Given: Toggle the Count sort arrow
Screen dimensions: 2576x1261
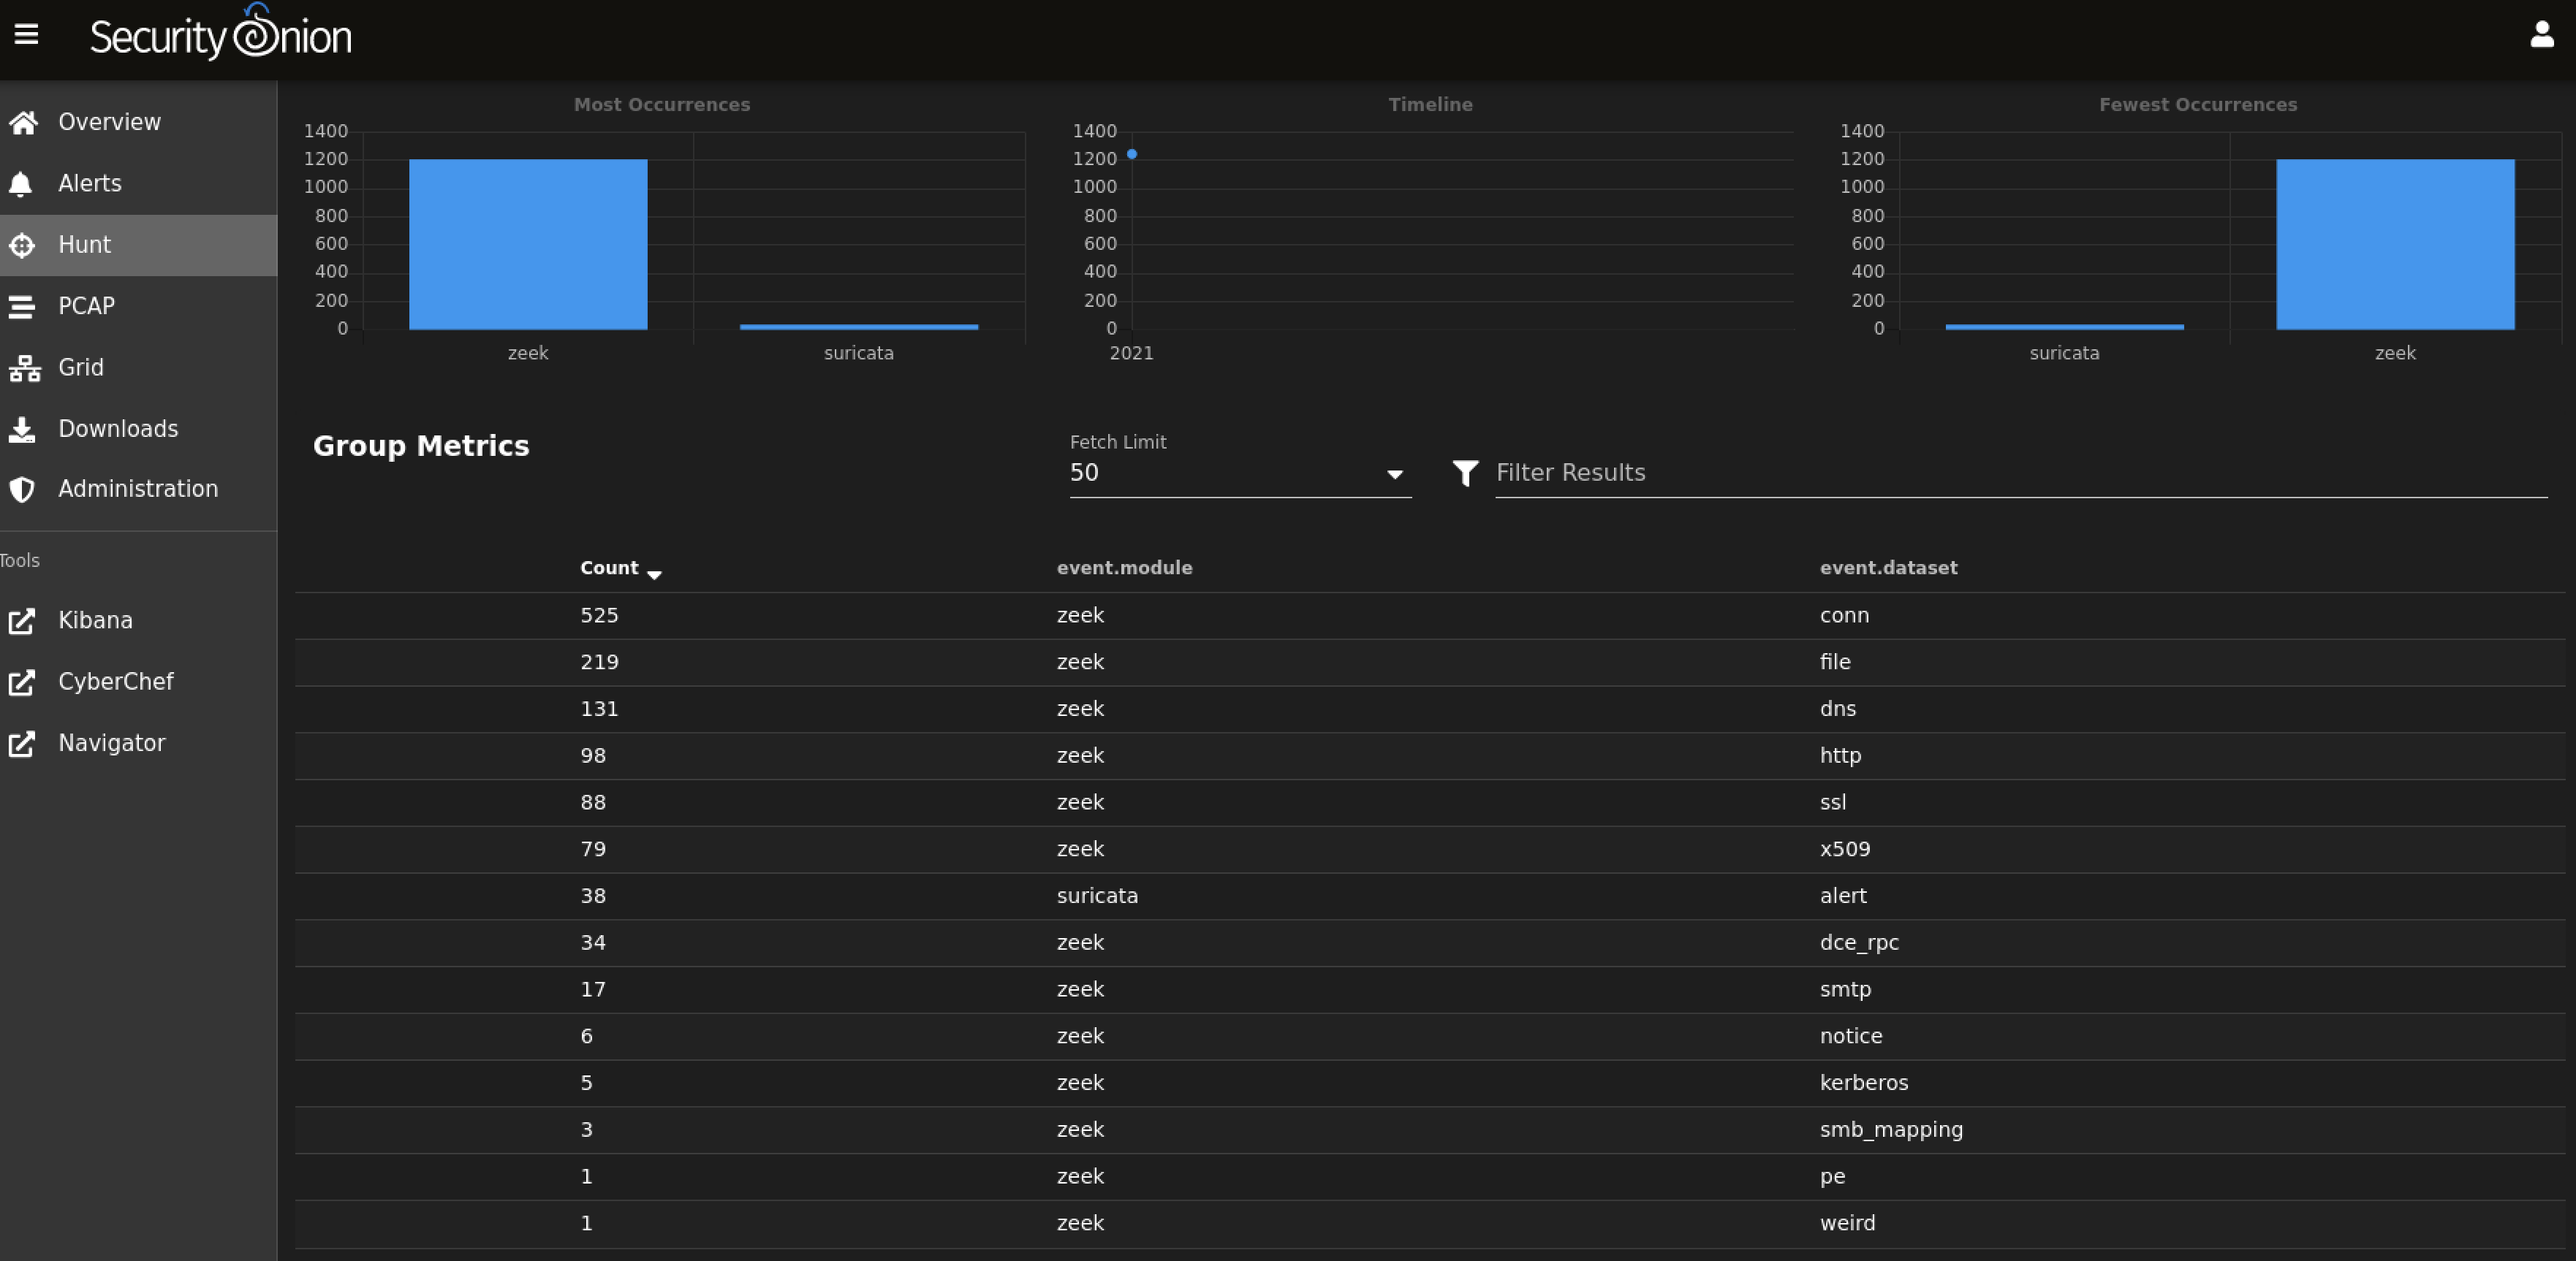Looking at the screenshot, I should pyautogui.click(x=654, y=574).
